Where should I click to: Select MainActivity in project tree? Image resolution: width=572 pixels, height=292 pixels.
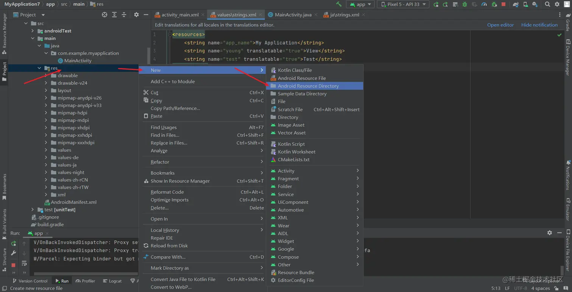pos(75,61)
